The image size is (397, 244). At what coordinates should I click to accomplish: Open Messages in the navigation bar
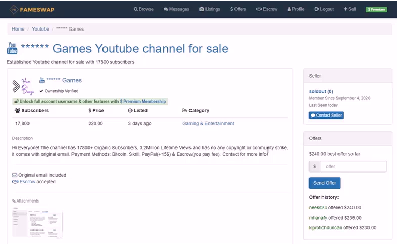coord(177,9)
